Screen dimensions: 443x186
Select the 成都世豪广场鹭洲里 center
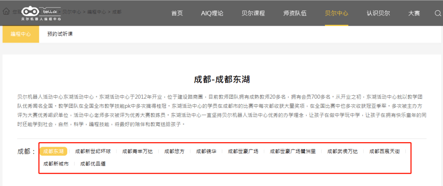click(292, 152)
